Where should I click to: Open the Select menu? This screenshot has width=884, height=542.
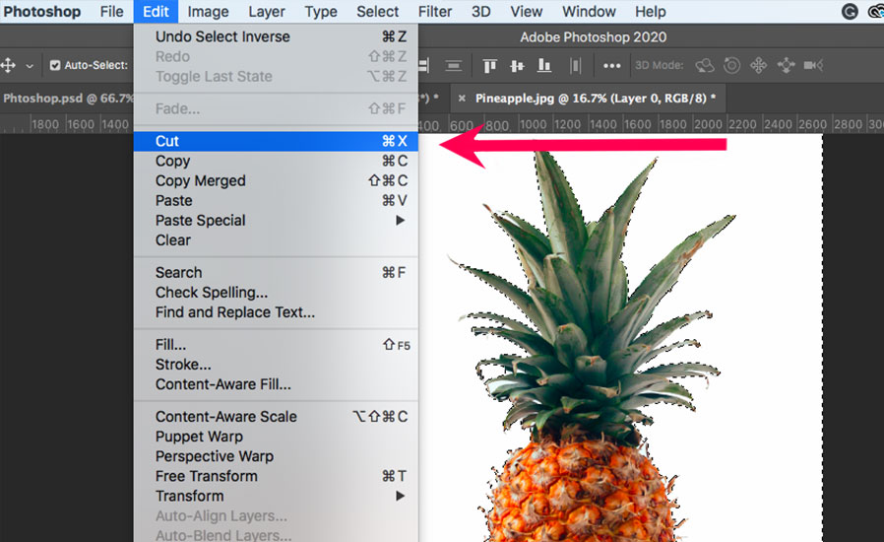[377, 11]
